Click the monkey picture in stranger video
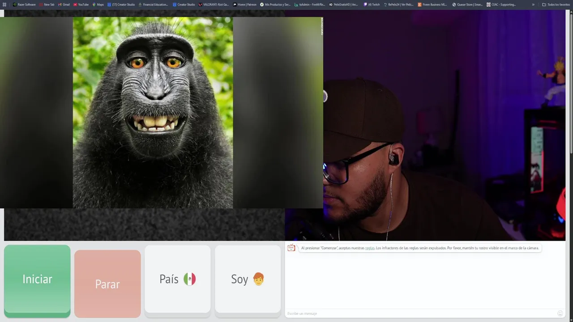This screenshot has height=322, width=573. click(x=153, y=113)
